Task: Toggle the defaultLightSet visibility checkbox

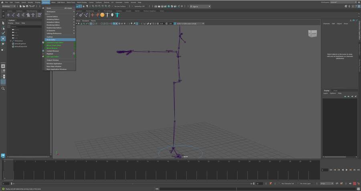Action: 13,44
